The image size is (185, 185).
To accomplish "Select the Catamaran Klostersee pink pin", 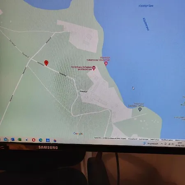I will point(106,64).
